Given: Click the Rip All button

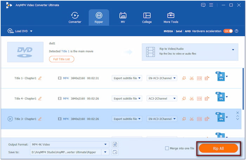Looking at the screenshot, I should 219,148.
